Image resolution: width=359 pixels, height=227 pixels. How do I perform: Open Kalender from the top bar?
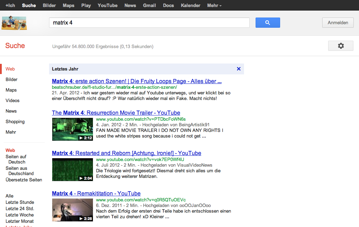point(190,5)
